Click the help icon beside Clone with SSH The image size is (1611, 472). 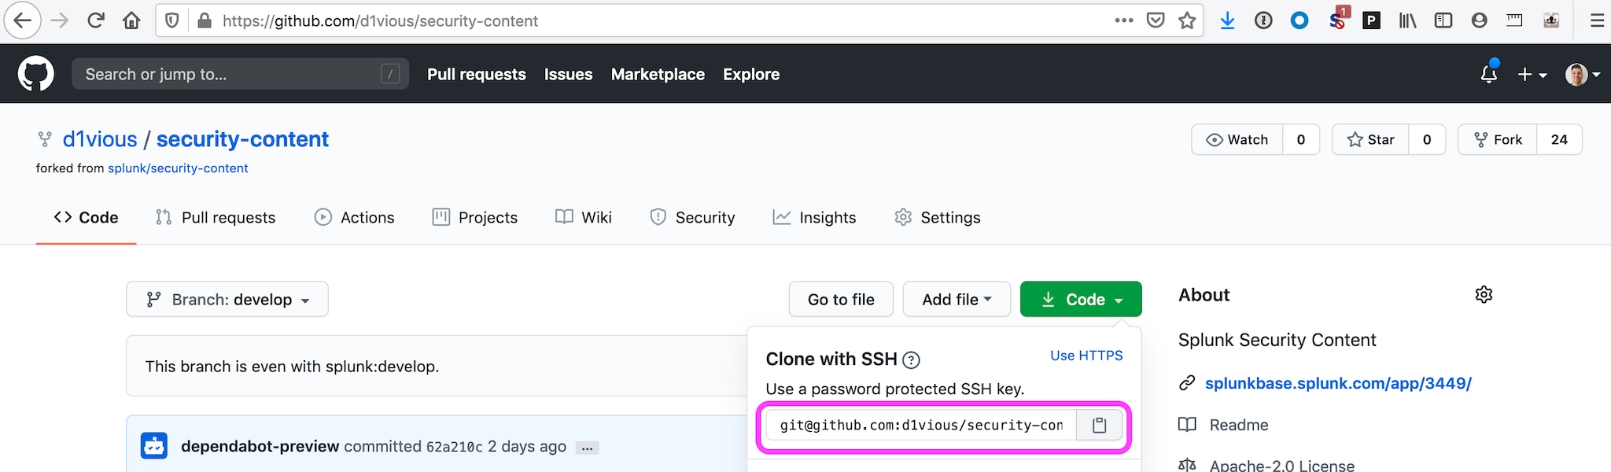[x=911, y=360]
